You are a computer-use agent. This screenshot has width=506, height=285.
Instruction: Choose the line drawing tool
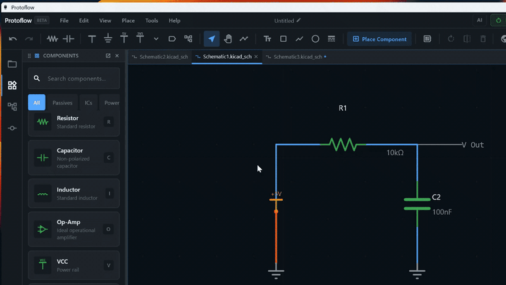[x=299, y=39]
